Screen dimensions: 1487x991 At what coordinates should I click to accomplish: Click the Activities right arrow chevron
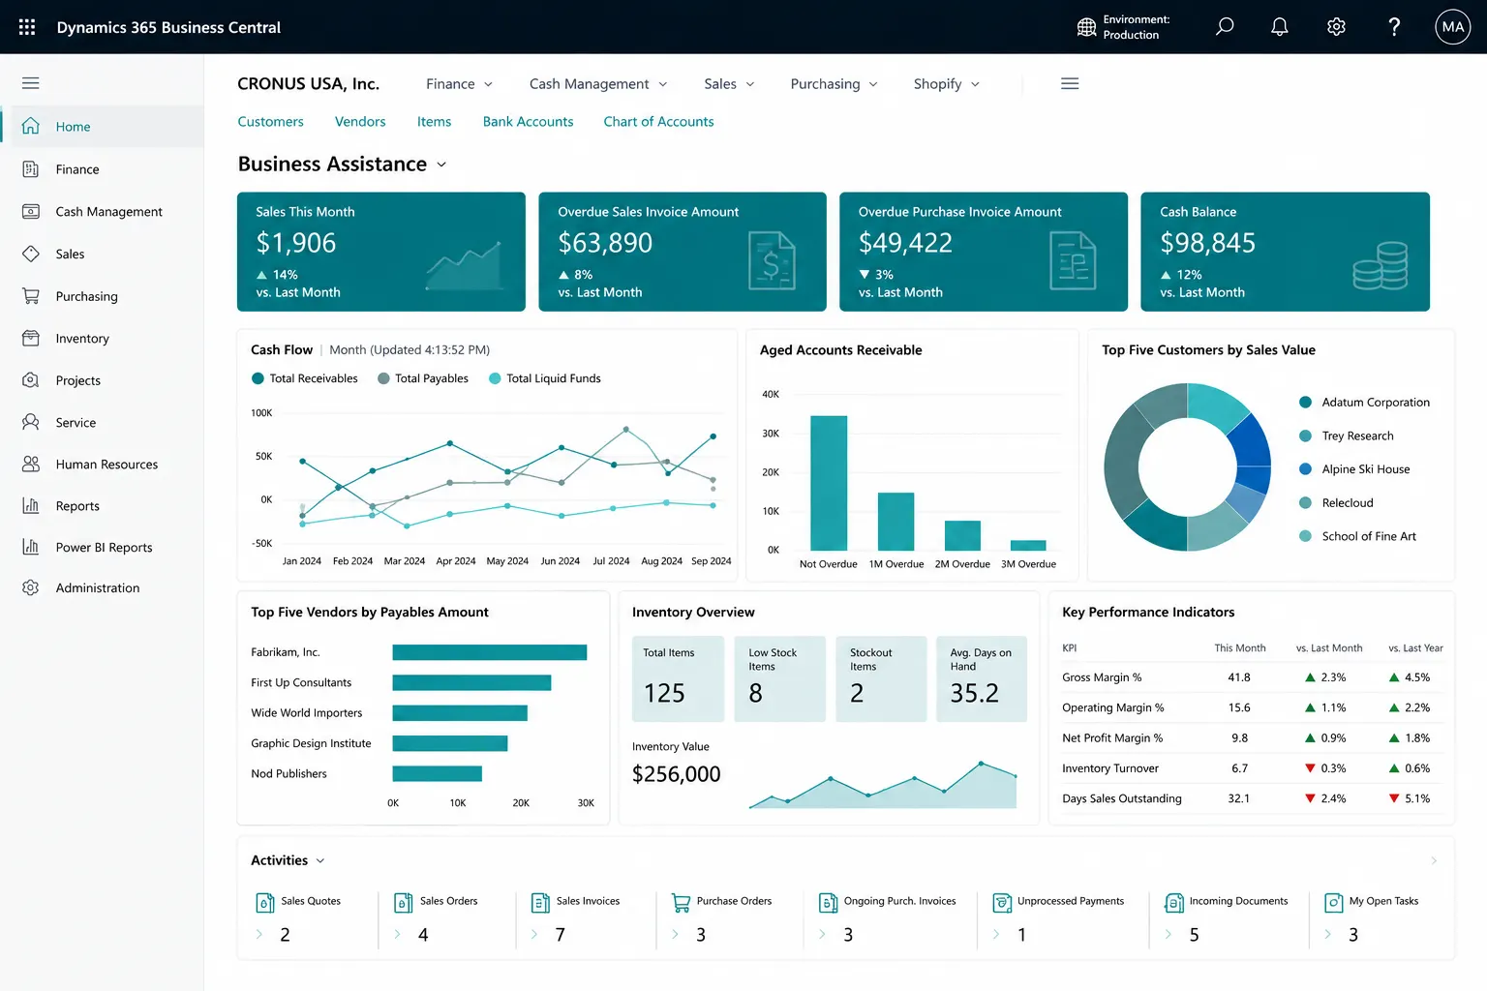(x=1434, y=860)
